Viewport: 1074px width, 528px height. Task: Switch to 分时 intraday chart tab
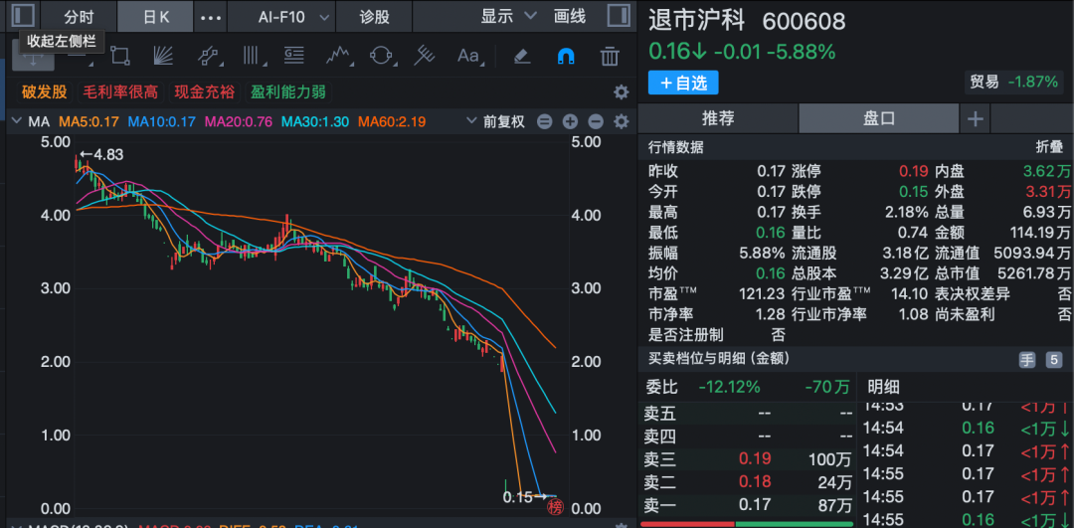pos(79,17)
